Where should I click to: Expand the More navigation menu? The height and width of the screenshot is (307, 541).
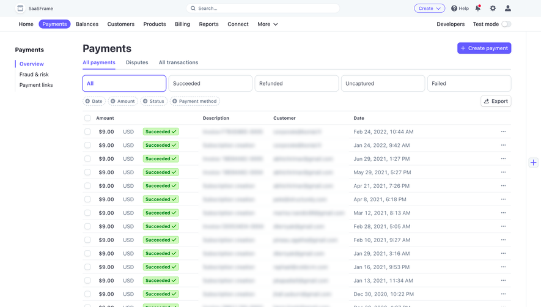tap(267, 24)
